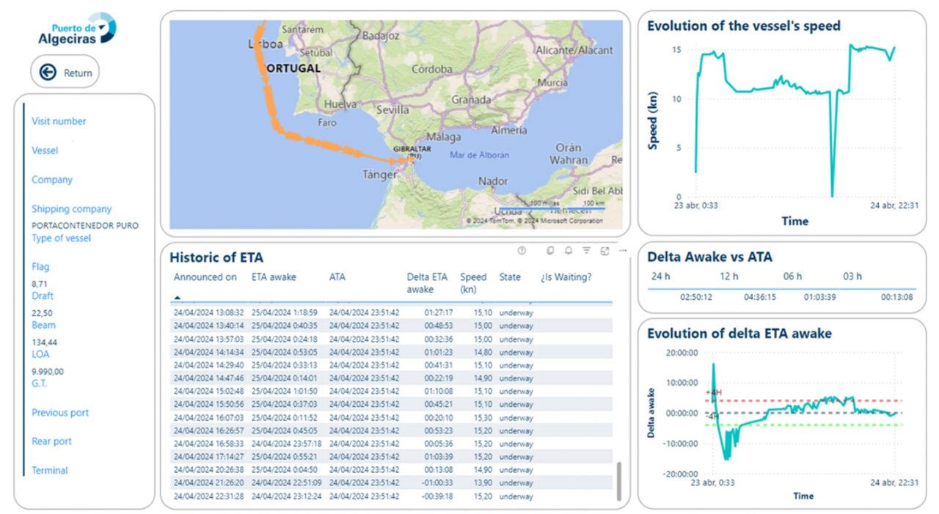
Task: Click the Shipping company field label
Action: coord(71,209)
